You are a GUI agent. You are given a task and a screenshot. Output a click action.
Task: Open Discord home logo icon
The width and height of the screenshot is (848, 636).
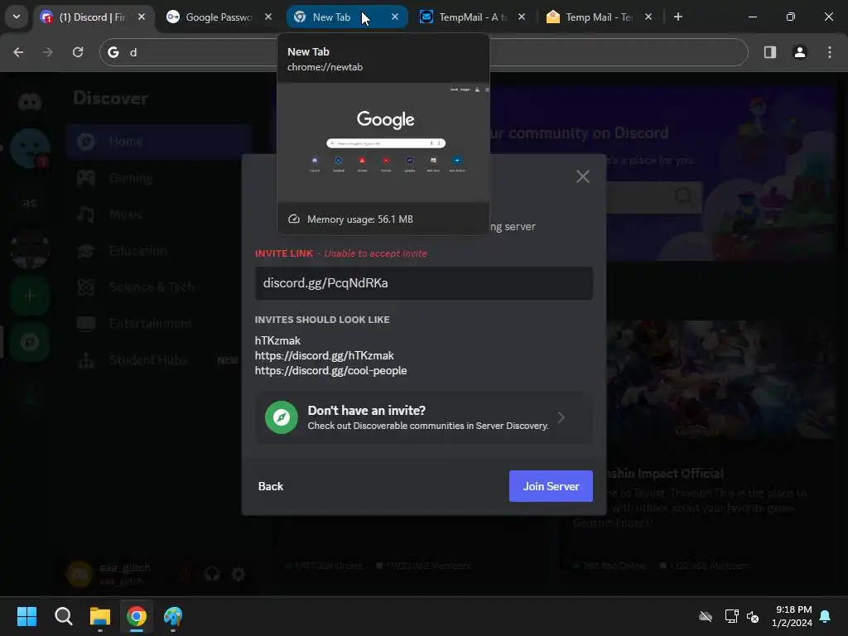pyautogui.click(x=30, y=101)
